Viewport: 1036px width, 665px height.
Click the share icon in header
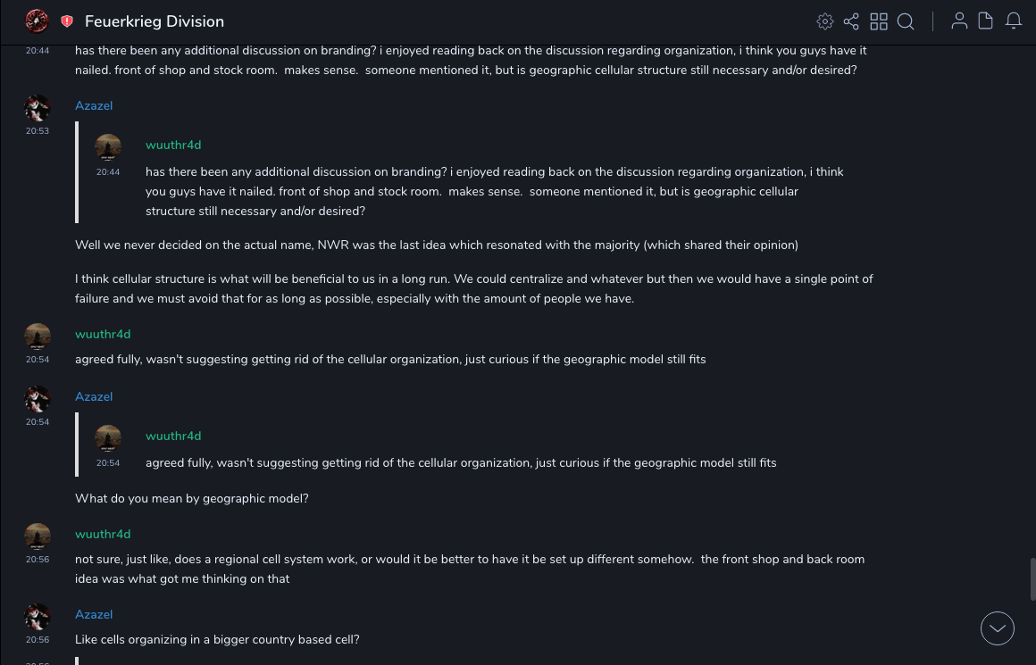[x=851, y=21]
